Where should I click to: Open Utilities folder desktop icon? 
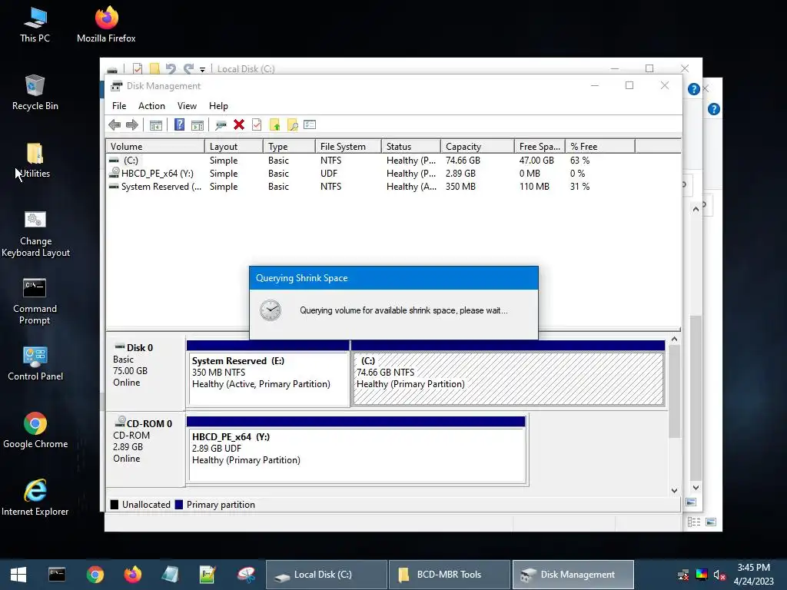pos(35,161)
